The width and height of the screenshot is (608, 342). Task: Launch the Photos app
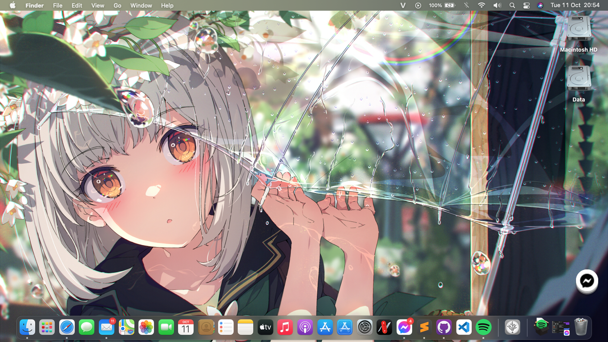(x=146, y=328)
